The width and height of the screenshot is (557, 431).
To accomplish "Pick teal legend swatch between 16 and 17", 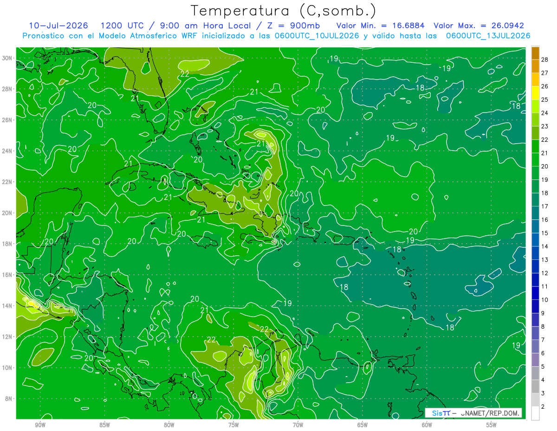I will [x=535, y=213].
